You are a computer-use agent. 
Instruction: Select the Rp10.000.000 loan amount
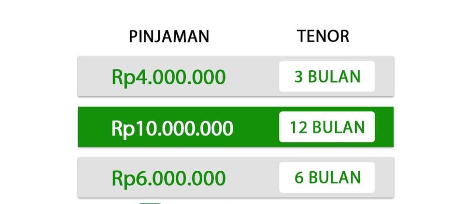[x=172, y=128]
